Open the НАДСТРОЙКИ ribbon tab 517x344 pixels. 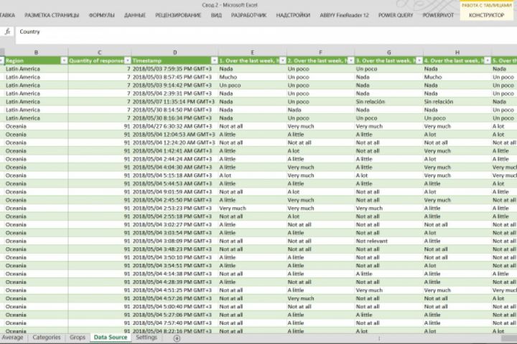[x=293, y=15]
